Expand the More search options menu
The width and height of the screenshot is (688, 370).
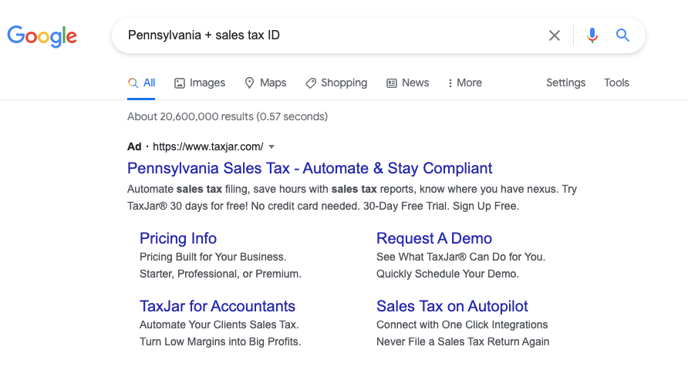point(465,83)
